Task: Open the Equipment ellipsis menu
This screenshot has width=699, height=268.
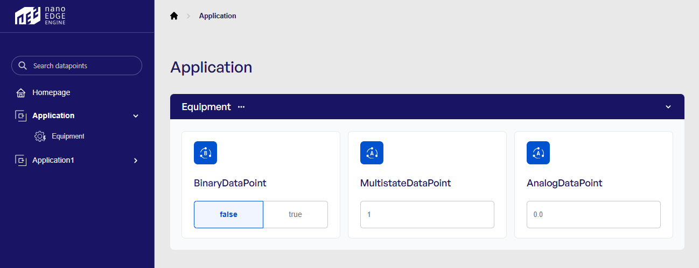Action: (241, 107)
